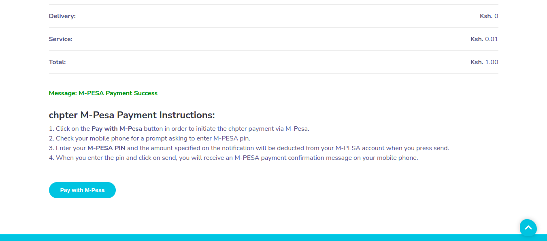Click the Pay with M-Pesa button
Screen dimensions: 547x241
[x=82, y=190]
